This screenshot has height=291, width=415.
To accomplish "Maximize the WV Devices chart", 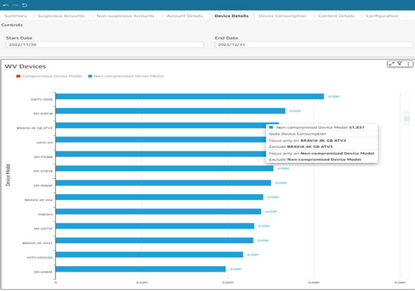I will pyautogui.click(x=392, y=64).
